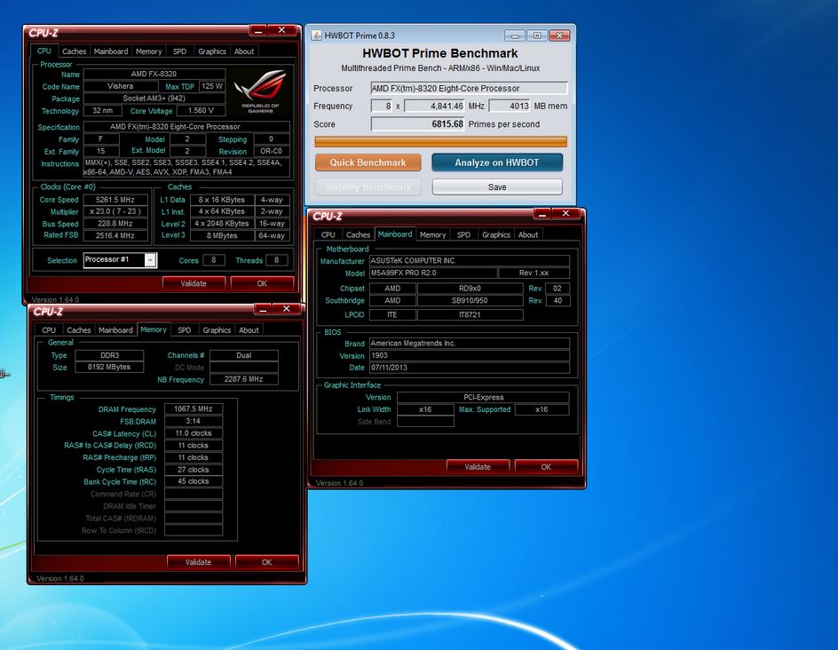
Task: Click the Southbridge value SB910/950
Action: pos(470,300)
